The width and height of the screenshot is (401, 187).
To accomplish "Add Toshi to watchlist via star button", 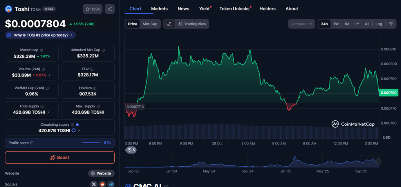I will tap(92, 9).
